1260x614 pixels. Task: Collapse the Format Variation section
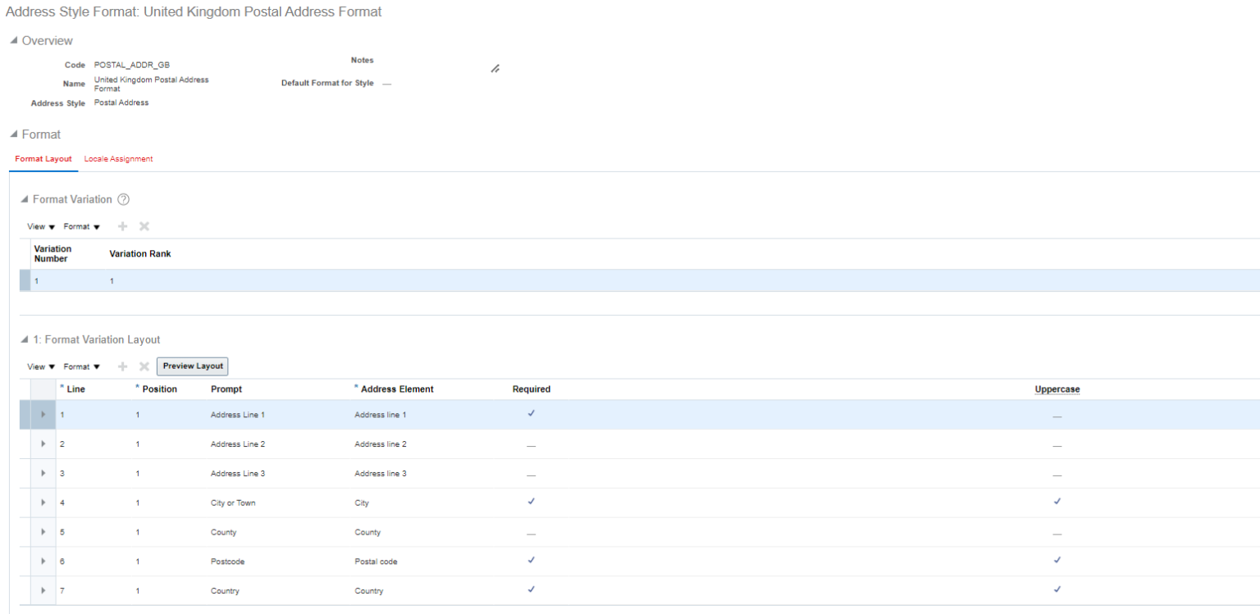click(25, 199)
